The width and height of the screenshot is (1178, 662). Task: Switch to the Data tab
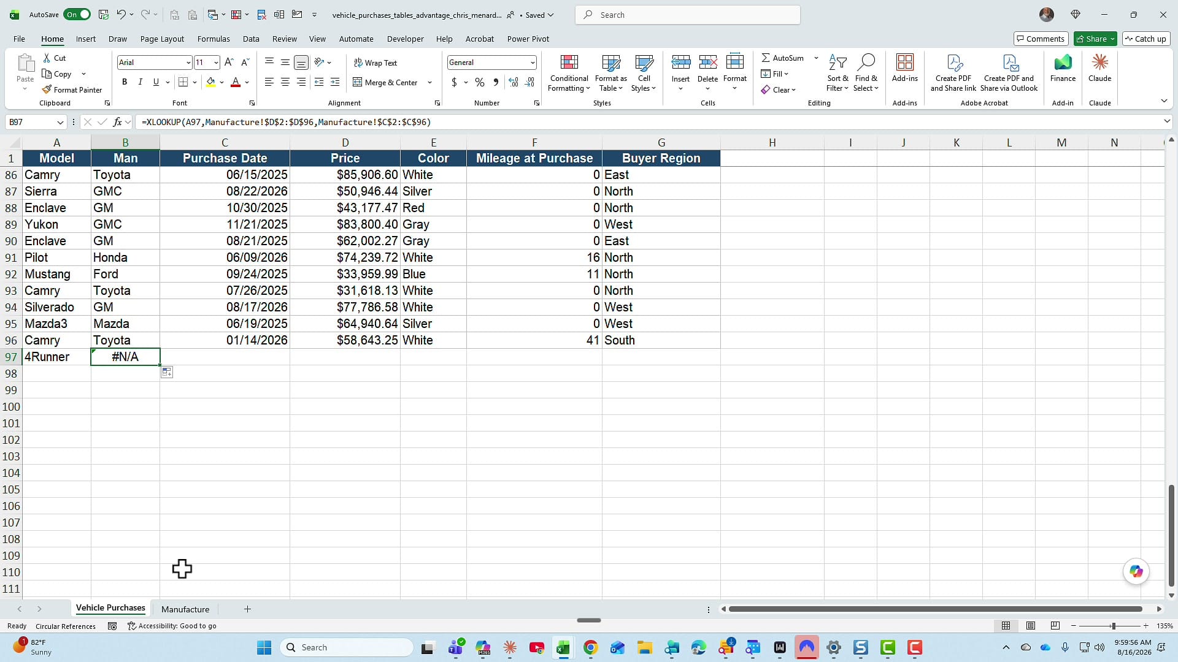(251, 39)
